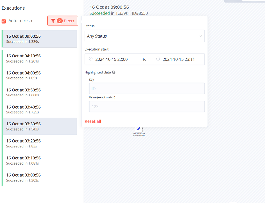The height and width of the screenshot is (203, 265).
Task: Open the 16 Oct at 03:30:56 execution
Action: pyautogui.click(x=40, y=126)
